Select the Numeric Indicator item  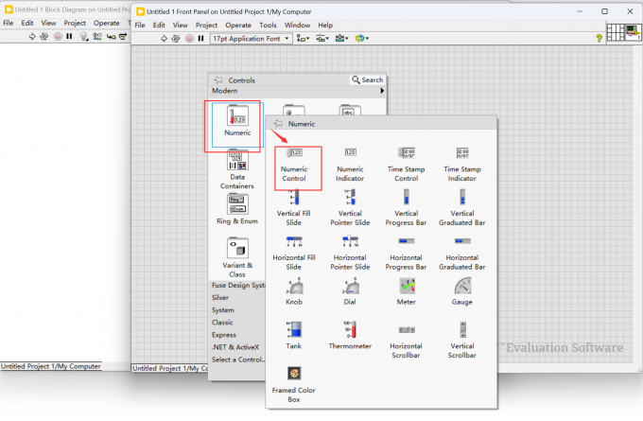[350, 165]
